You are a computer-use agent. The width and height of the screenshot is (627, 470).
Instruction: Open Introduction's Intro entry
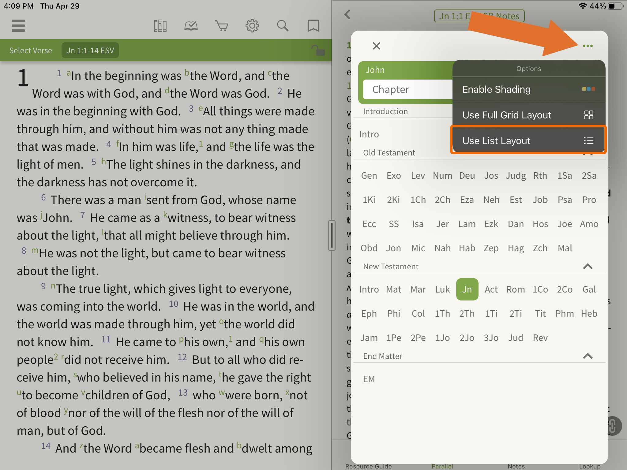coord(369,134)
